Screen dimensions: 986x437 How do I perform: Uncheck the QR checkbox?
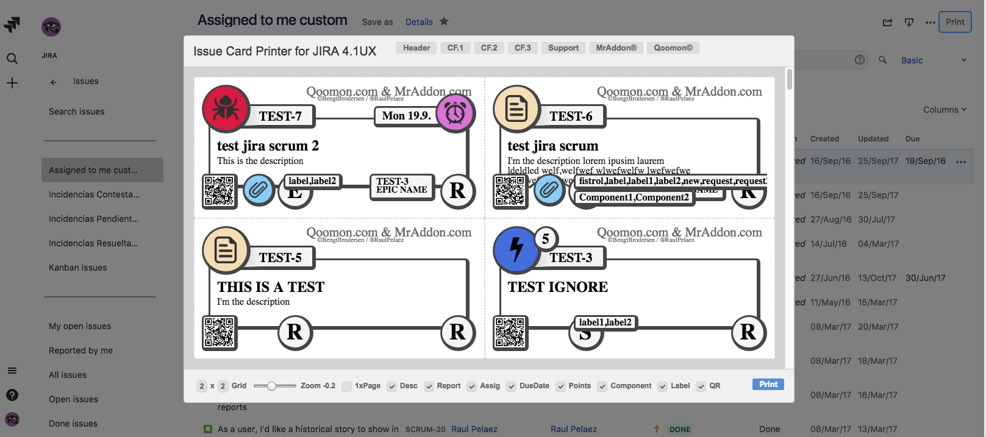tap(701, 386)
